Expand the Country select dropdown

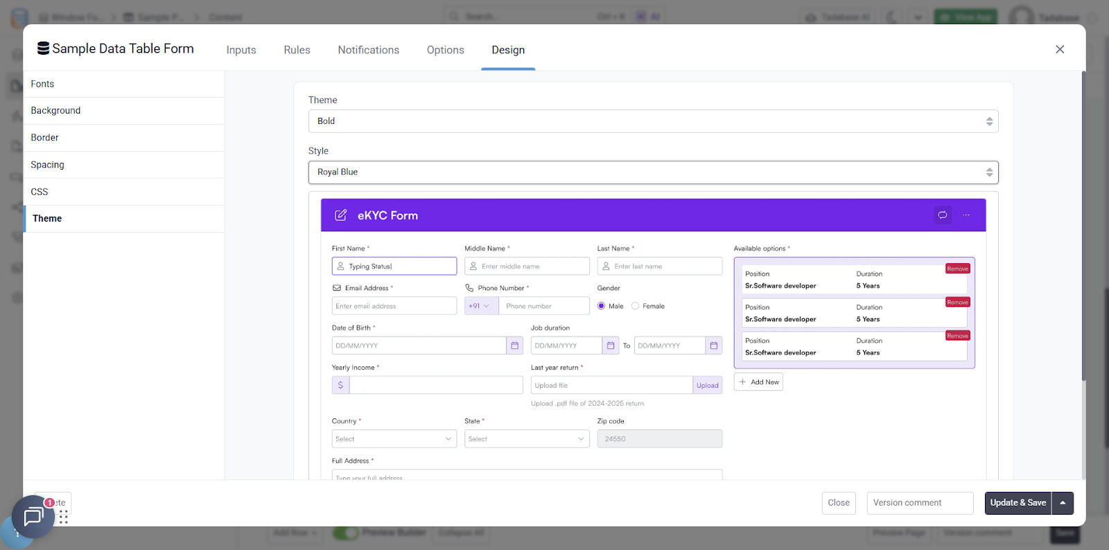pyautogui.click(x=394, y=439)
